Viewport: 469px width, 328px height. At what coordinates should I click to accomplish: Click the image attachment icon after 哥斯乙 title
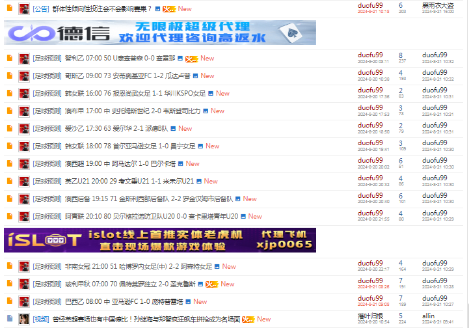tap(195, 76)
